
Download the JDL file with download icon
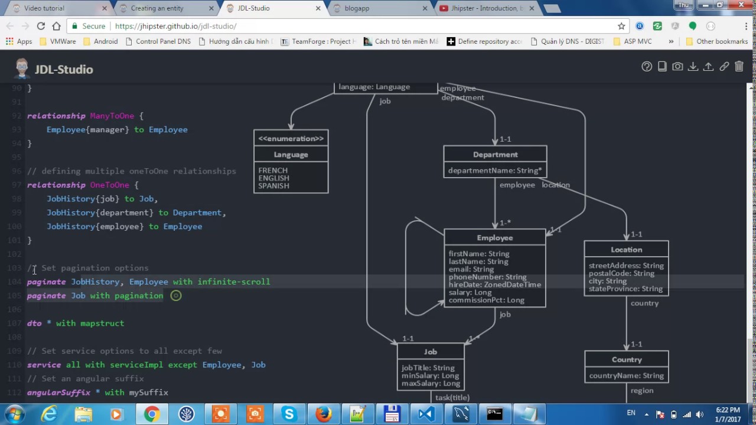pos(693,67)
